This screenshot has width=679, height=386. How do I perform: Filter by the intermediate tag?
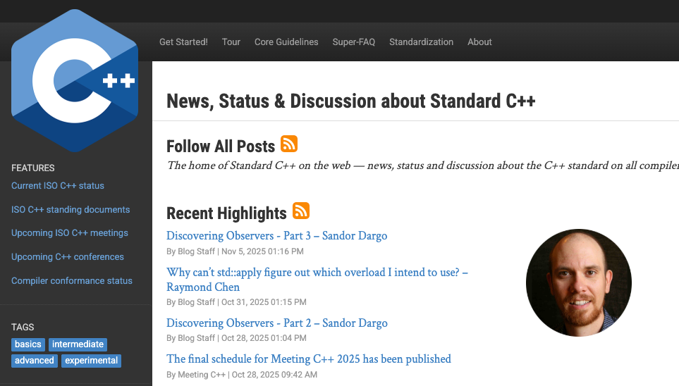coord(78,344)
